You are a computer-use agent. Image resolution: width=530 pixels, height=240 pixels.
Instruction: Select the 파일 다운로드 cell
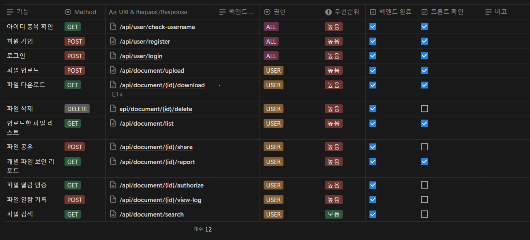[x=32, y=90]
